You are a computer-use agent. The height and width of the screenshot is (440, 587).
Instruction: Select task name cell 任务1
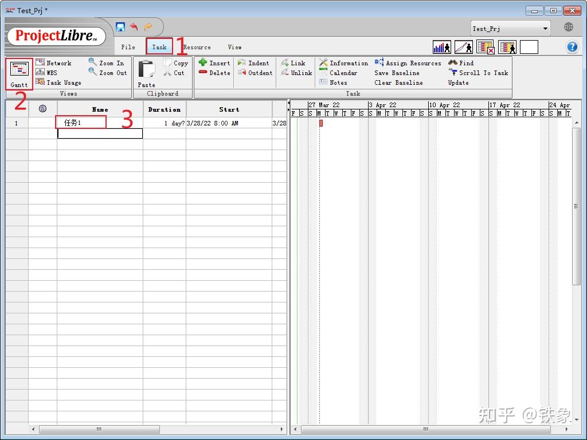click(x=100, y=123)
